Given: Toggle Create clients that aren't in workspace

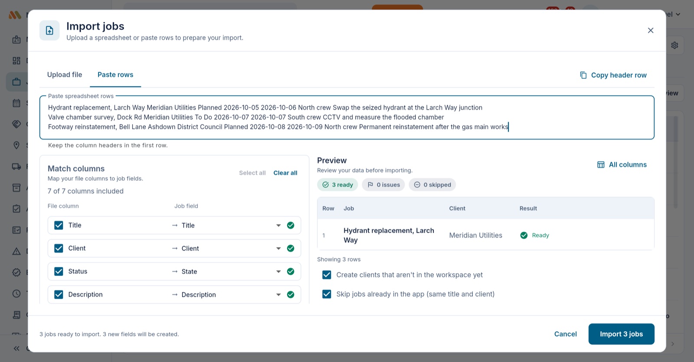Looking at the screenshot, I should point(327,275).
